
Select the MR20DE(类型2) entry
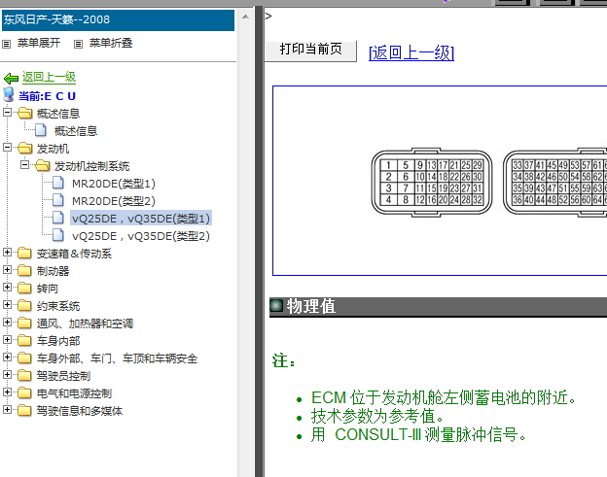(x=114, y=201)
